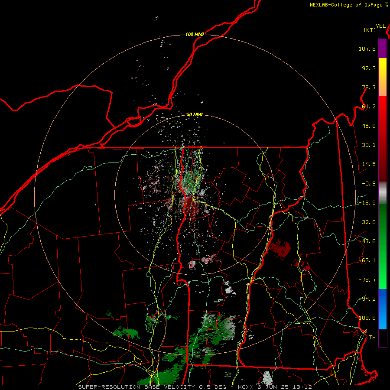This screenshot has width=390, height=390.
Task: Click the -109.8 velocity scale value
Action: 365,318
